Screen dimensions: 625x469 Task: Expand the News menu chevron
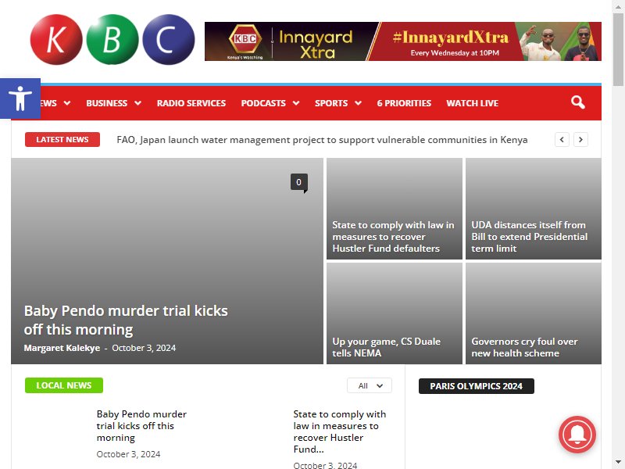click(67, 103)
